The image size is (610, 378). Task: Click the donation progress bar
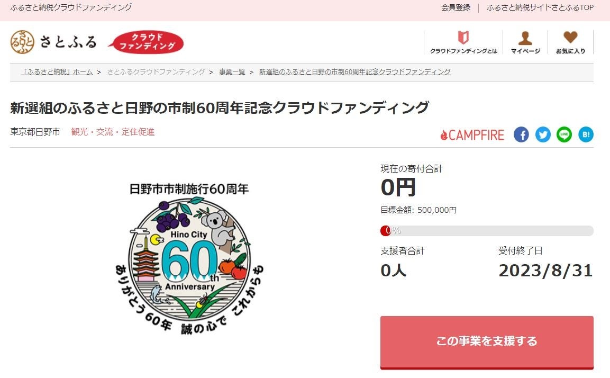[x=487, y=231]
